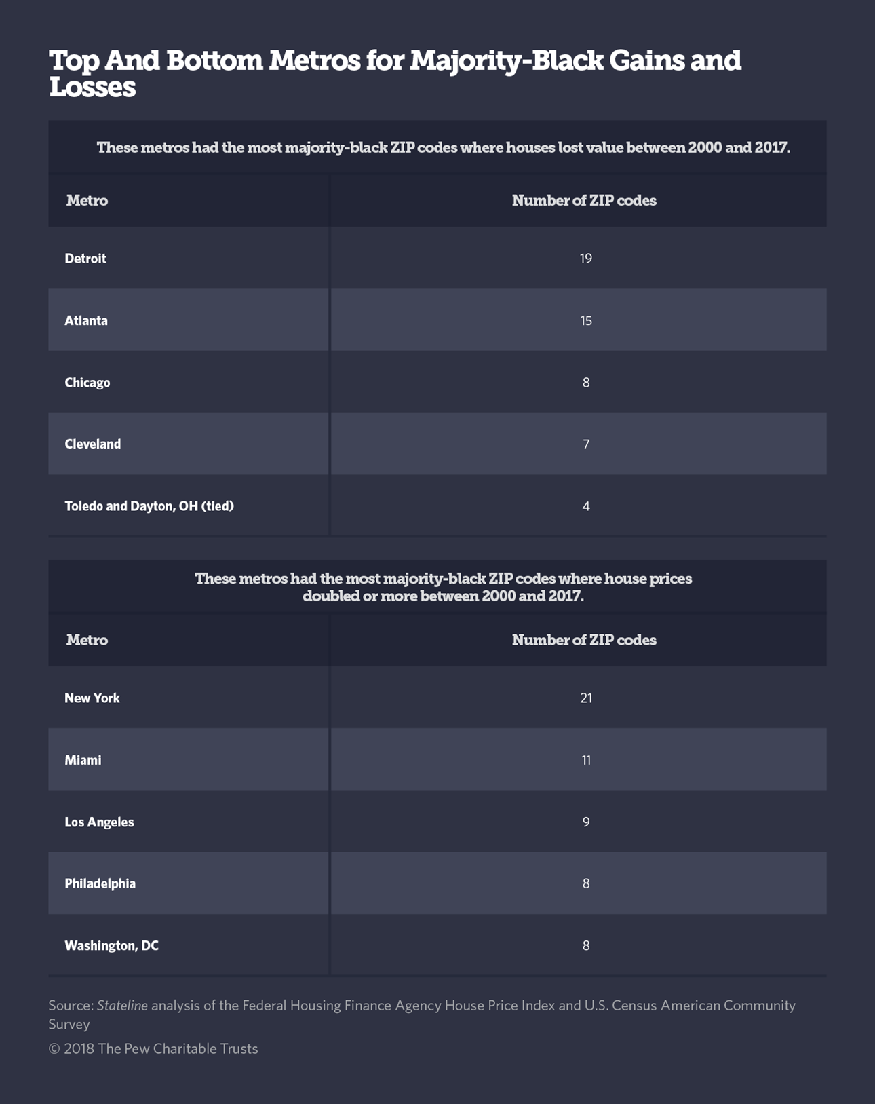875x1104 pixels.
Task: Click Toledo and Dayton, OH (tied) cell
Action: click(x=149, y=506)
